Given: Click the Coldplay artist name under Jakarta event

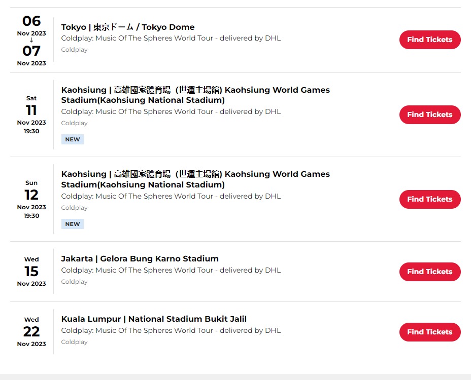Looking at the screenshot, I should 75,282.
